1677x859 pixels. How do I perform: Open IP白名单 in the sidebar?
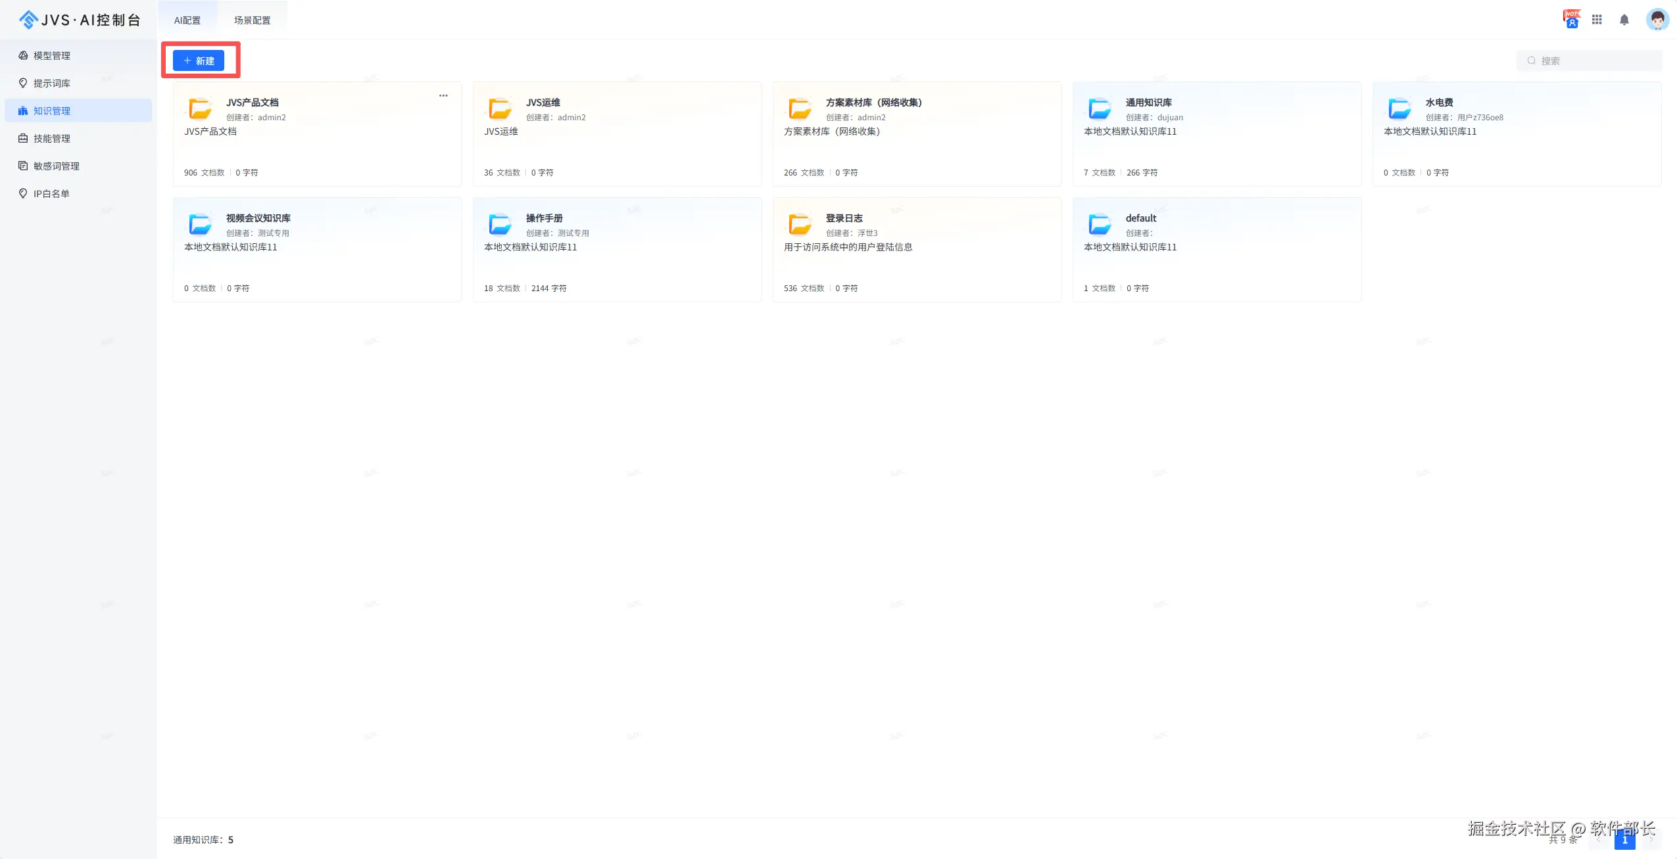[x=51, y=194]
